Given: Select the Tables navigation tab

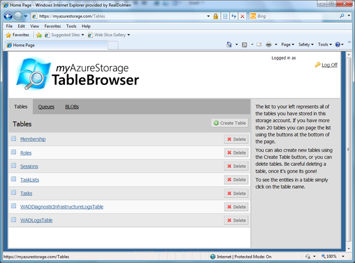Looking at the screenshot, I should point(21,107).
